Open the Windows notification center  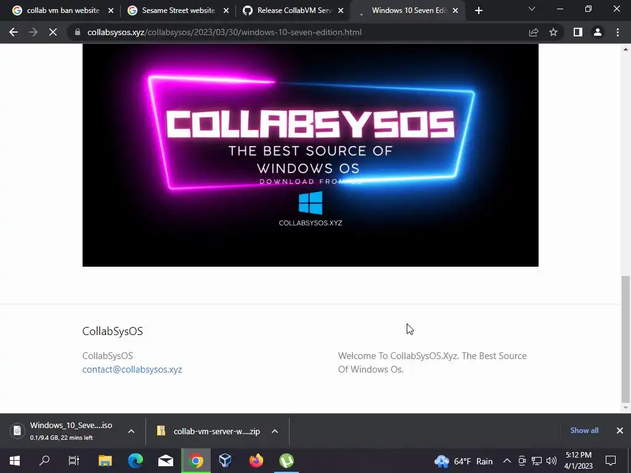coord(611,461)
